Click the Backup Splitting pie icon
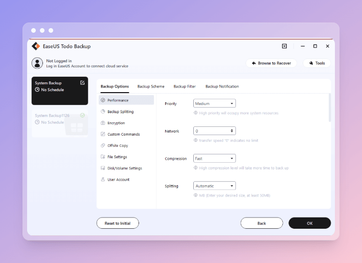Screen dimensions: 362x263 [103, 112]
